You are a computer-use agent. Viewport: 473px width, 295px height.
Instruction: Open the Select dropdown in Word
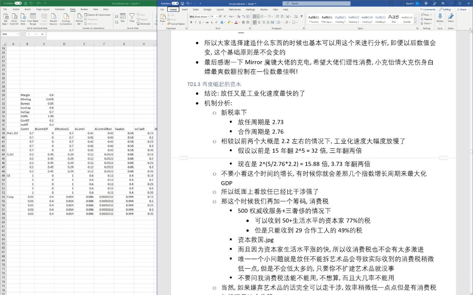tap(426, 23)
